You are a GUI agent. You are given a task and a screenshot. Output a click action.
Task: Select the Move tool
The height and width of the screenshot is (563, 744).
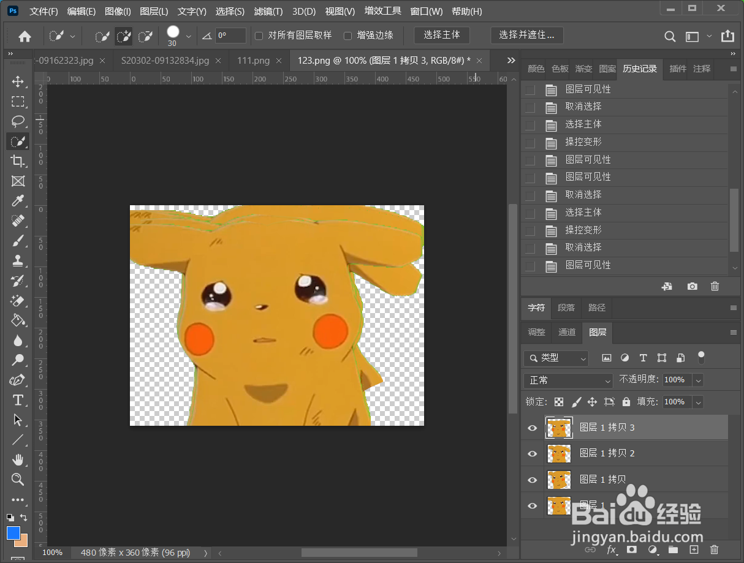18,81
